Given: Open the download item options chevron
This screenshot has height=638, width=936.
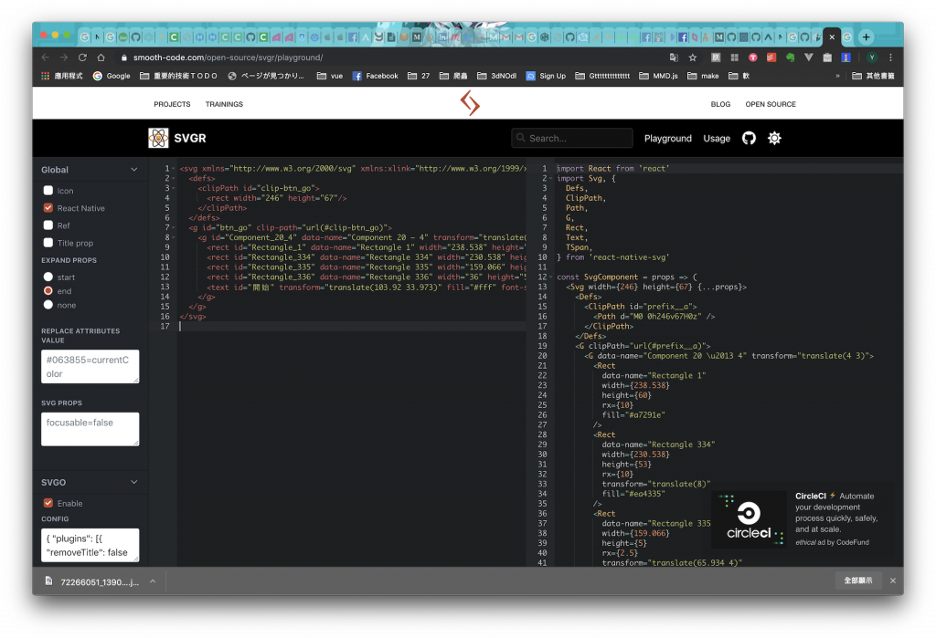Looking at the screenshot, I should pyautogui.click(x=153, y=580).
